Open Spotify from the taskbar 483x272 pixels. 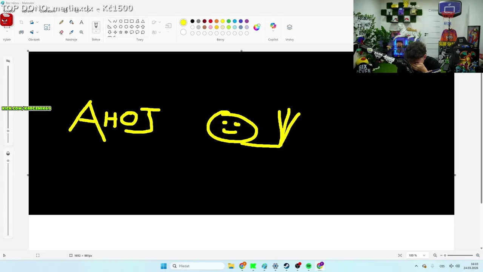click(x=309, y=266)
